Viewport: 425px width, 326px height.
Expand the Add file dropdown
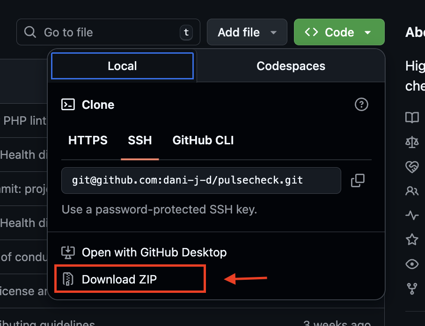[x=247, y=32]
